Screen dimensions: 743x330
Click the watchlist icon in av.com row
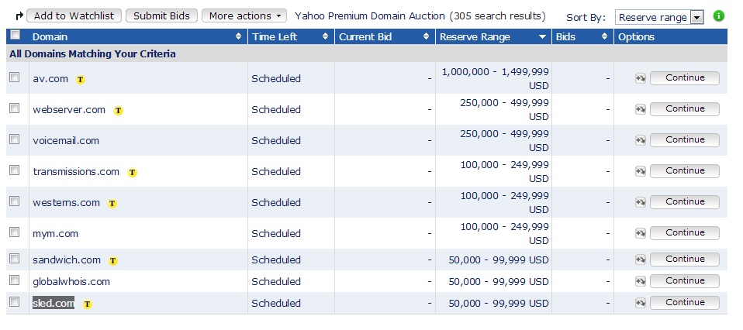640,78
